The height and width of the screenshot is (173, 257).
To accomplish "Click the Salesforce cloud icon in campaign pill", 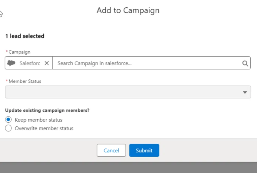I will coord(12,63).
